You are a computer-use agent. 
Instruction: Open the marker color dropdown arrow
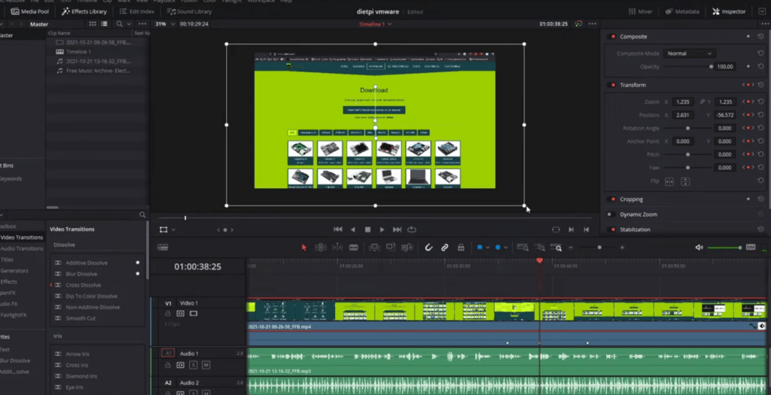(x=505, y=248)
